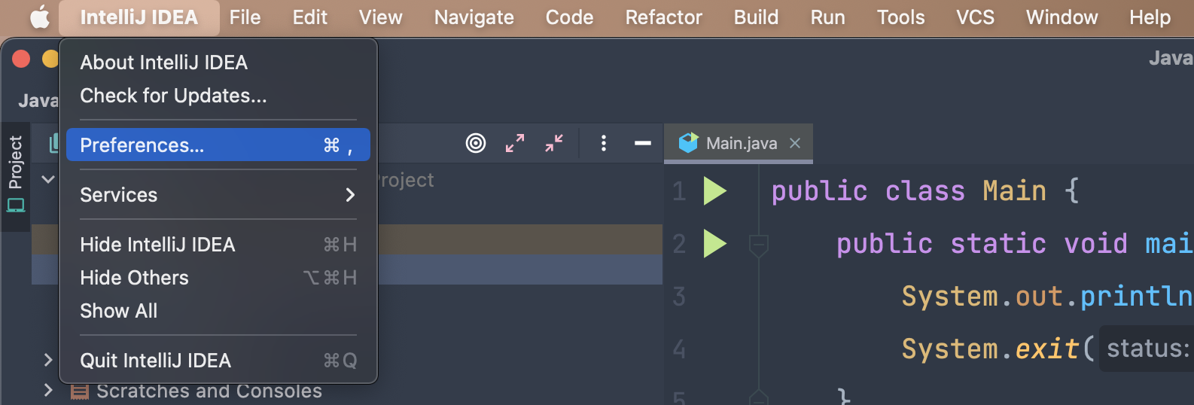
Task: Close the Main.java tab
Action: tap(795, 143)
